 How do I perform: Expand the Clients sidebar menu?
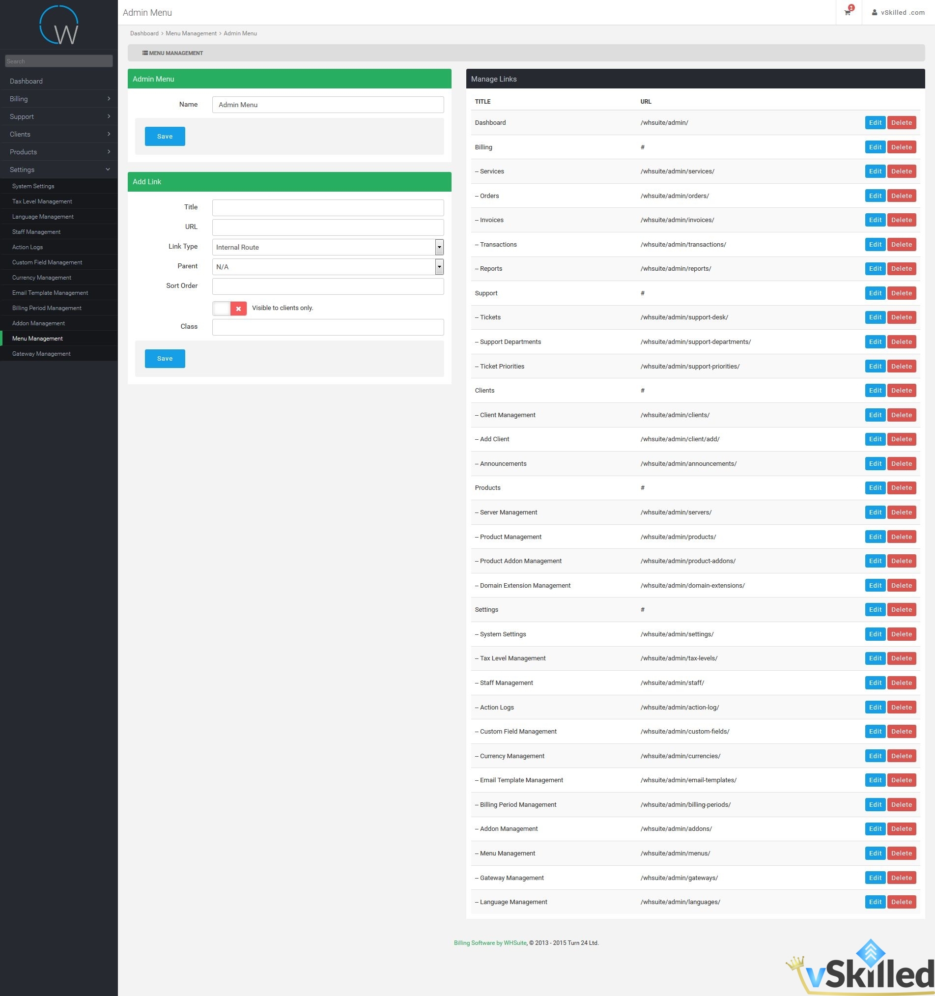point(58,134)
